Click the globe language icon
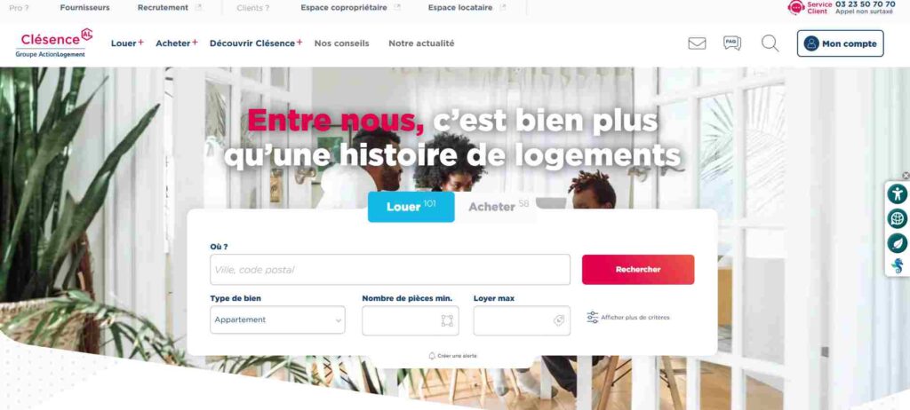Screen dimensions: 910x410 (898, 218)
